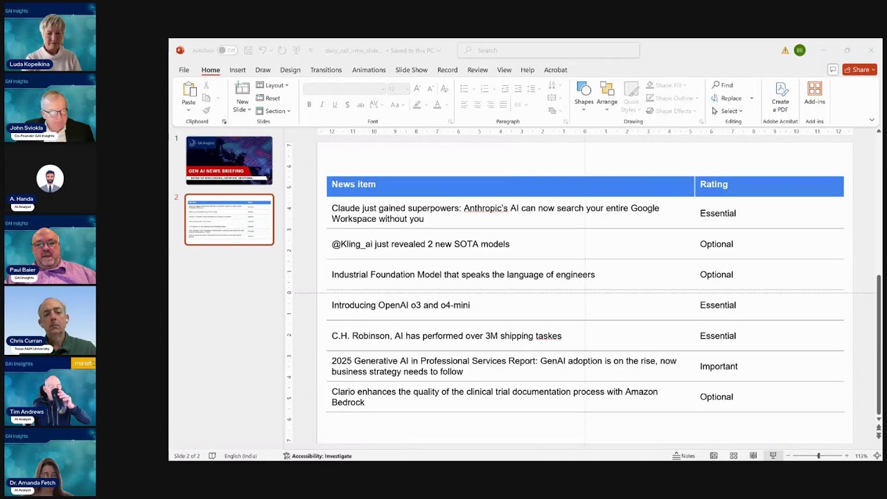Click the Paste clipboard icon
This screenshot has height=499, width=887.
188,89
